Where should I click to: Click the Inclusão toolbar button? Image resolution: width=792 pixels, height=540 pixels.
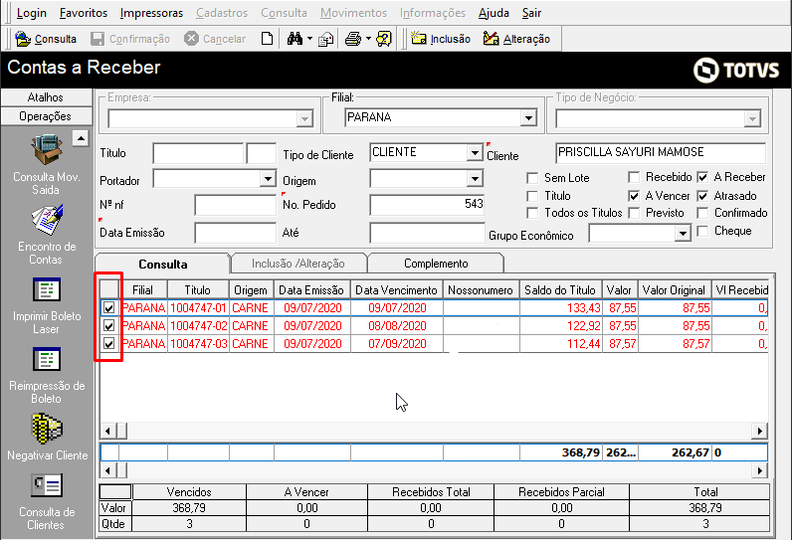(441, 39)
